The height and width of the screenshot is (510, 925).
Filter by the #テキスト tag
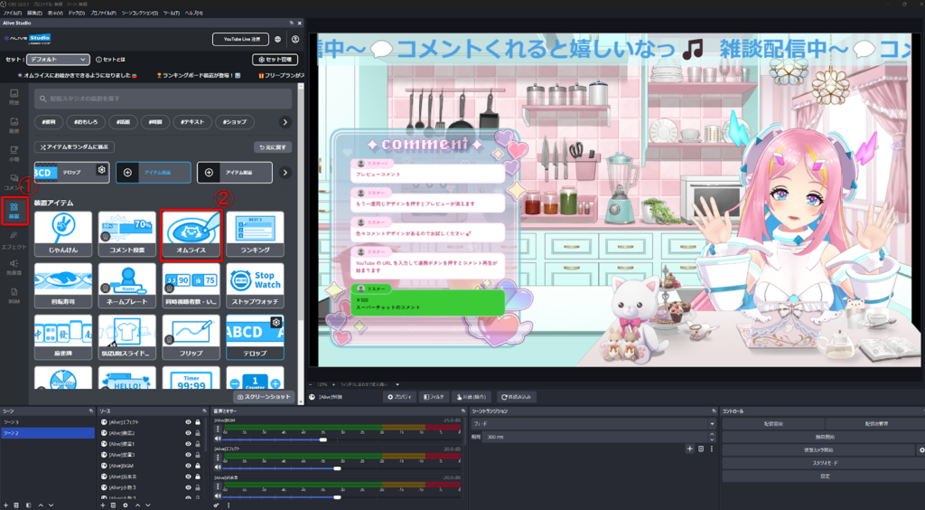pyautogui.click(x=199, y=122)
